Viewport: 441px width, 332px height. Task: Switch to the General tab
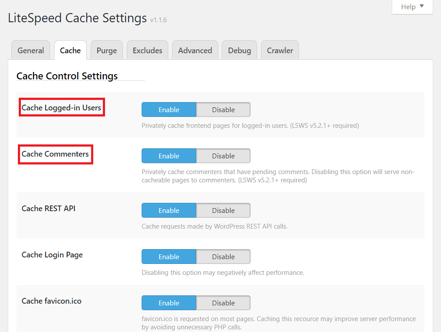click(x=31, y=50)
